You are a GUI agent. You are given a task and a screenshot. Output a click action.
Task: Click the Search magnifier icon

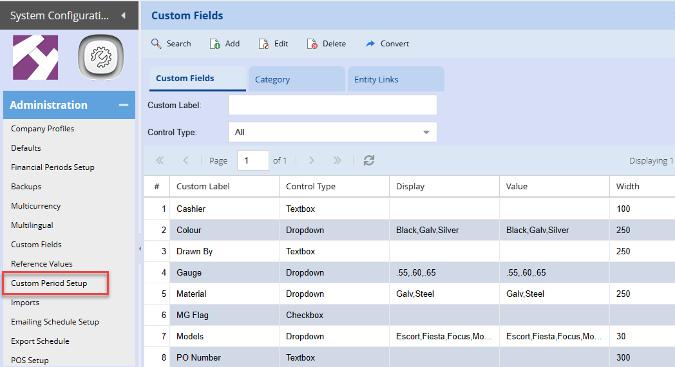click(x=157, y=44)
